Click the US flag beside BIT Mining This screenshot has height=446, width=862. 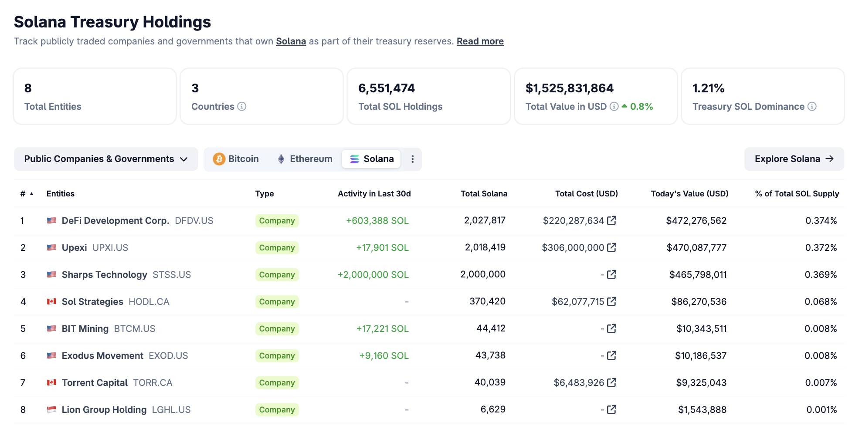click(x=51, y=328)
